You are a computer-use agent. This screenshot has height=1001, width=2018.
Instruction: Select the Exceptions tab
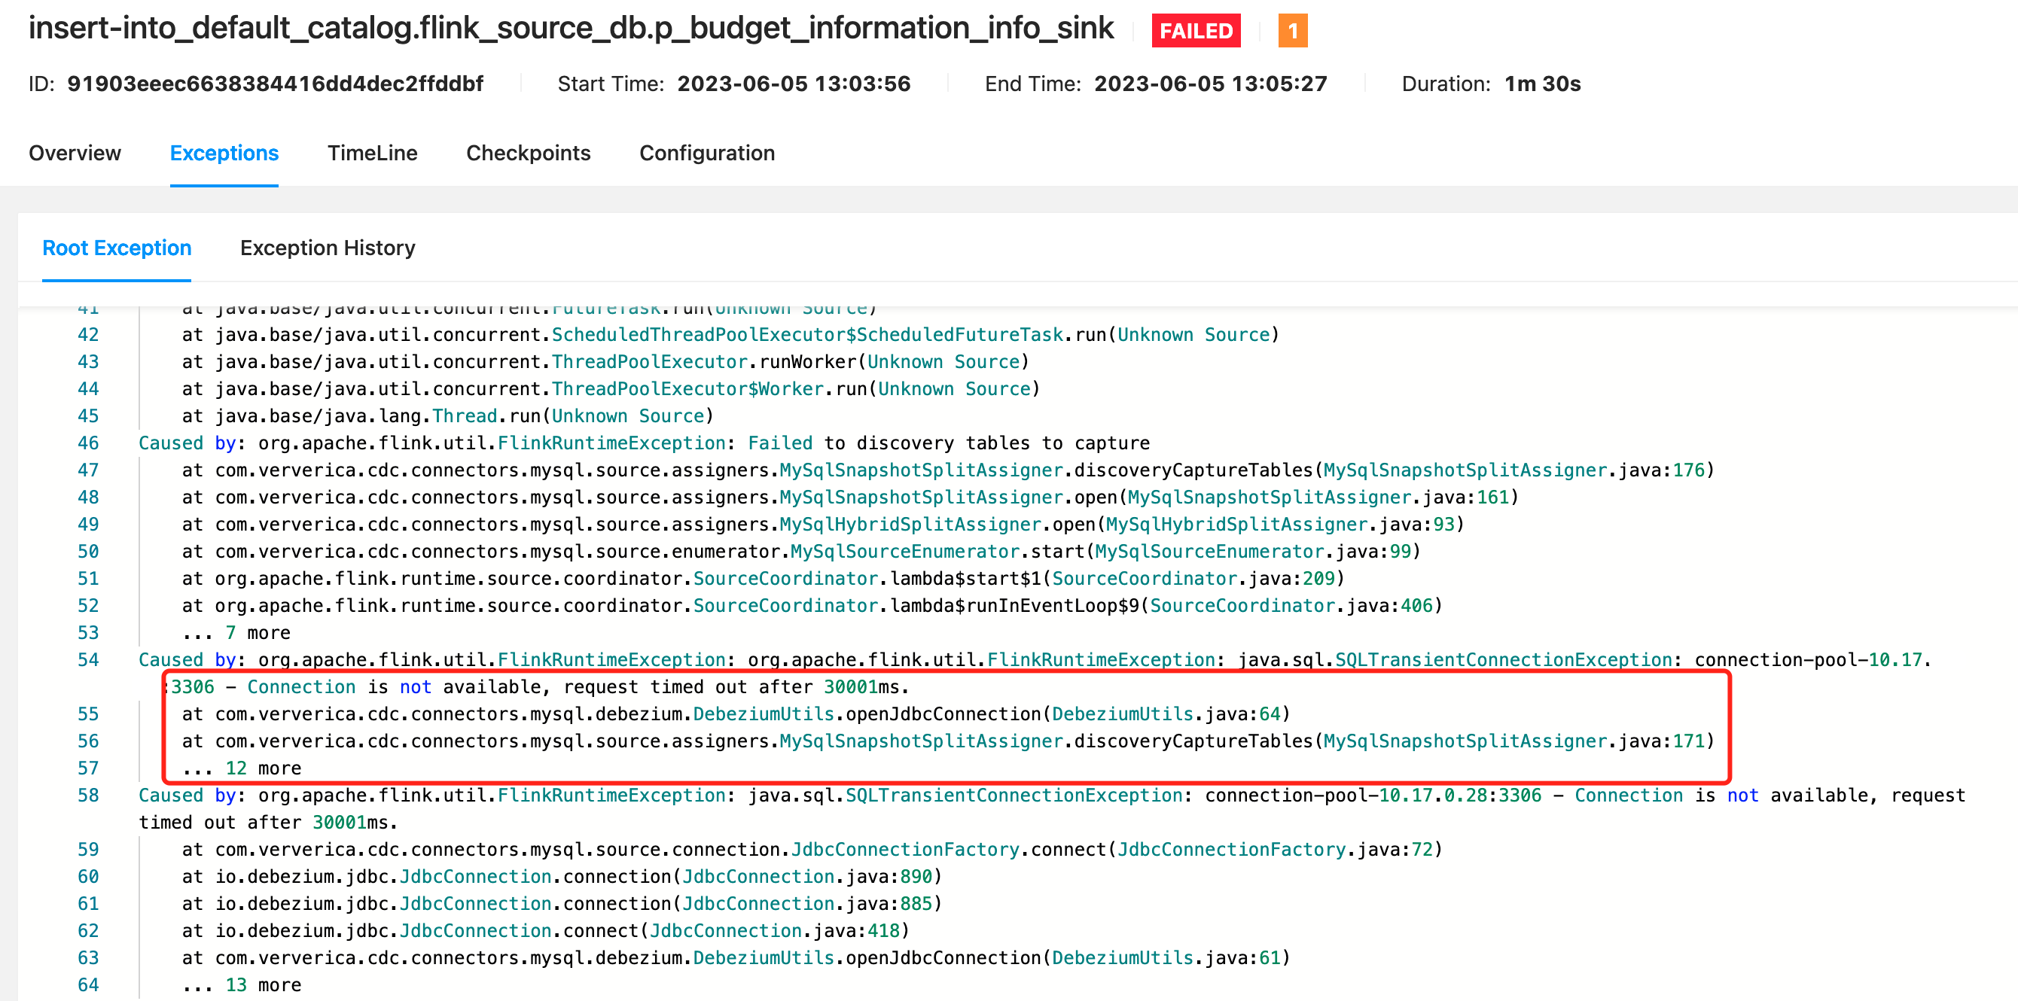point(224,153)
